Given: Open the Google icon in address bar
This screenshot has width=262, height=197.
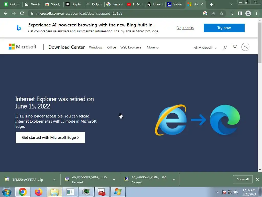Looking at the screenshot, I should 205,13.
